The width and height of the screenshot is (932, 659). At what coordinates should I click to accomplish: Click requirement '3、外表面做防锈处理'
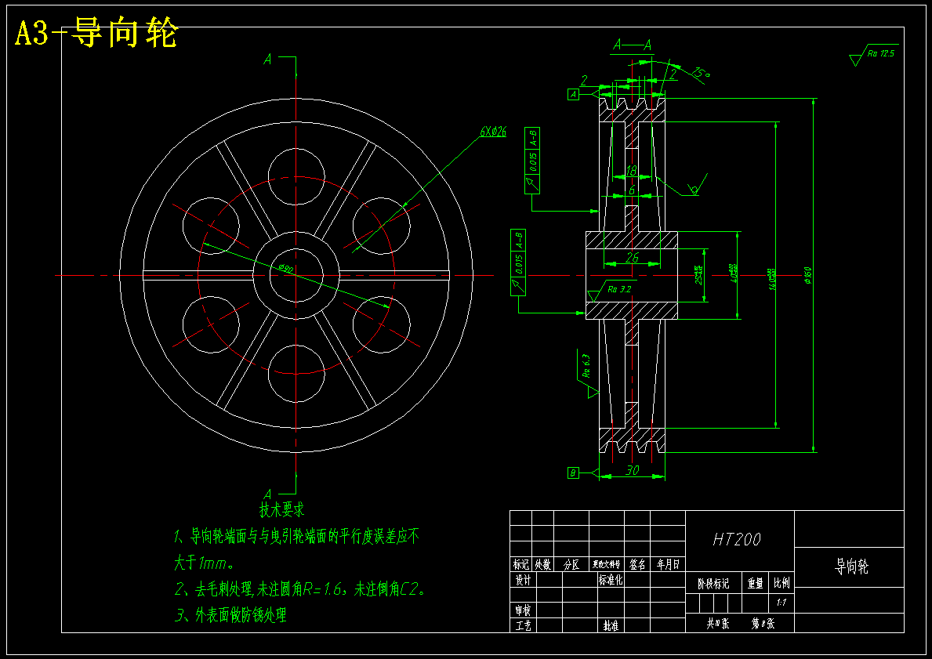pyautogui.click(x=230, y=615)
